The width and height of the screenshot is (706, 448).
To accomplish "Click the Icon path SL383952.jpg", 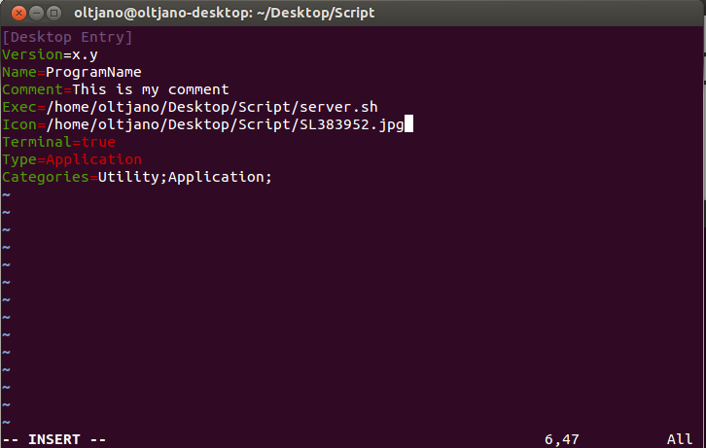I will 225,124.
